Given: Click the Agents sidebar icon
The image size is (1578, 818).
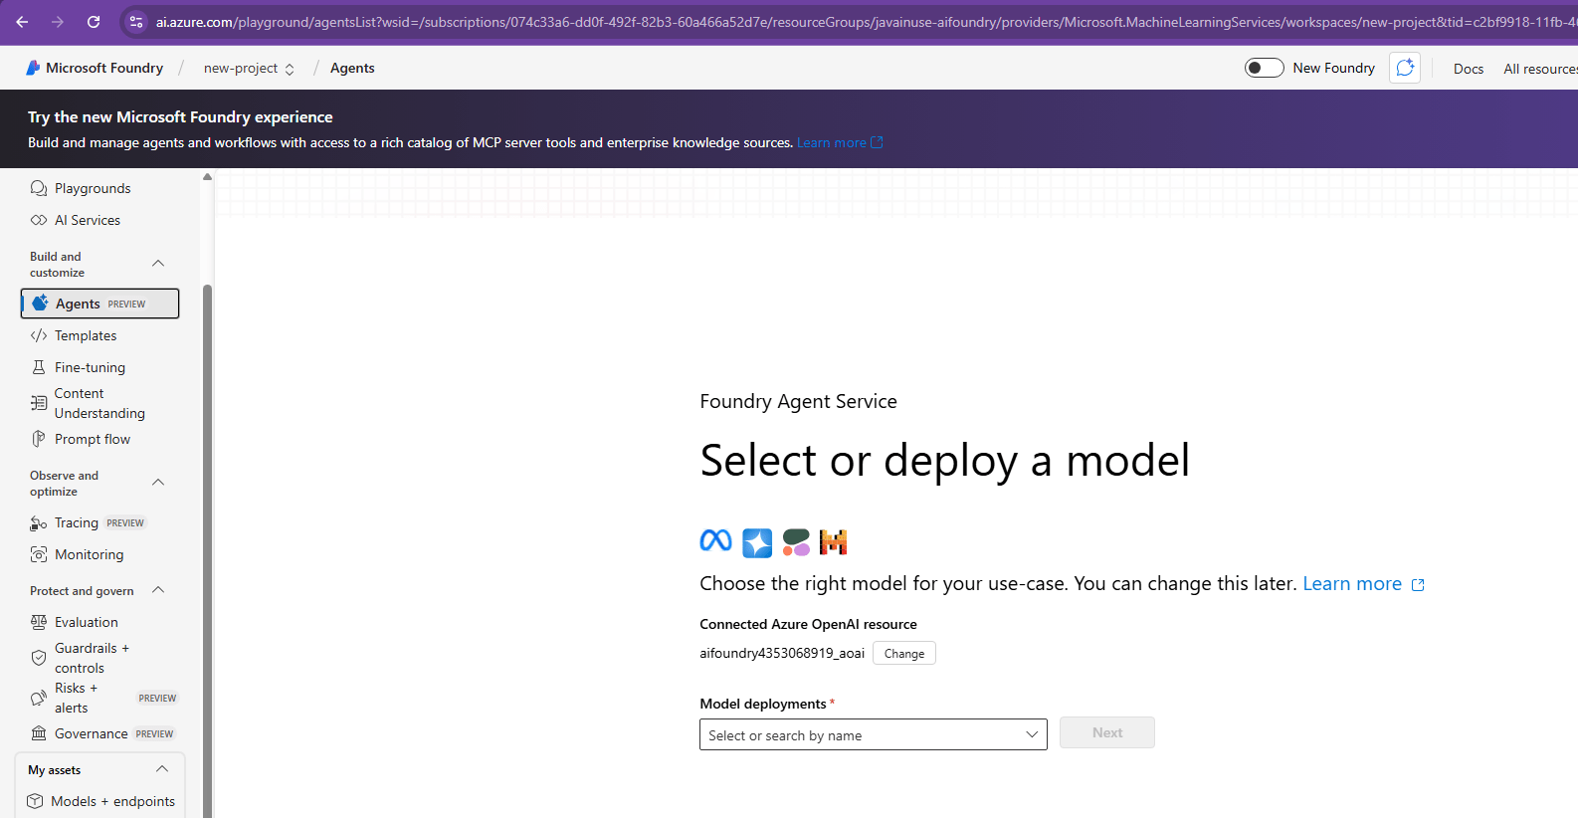Looking at the screenshot, I should point(40,303).
